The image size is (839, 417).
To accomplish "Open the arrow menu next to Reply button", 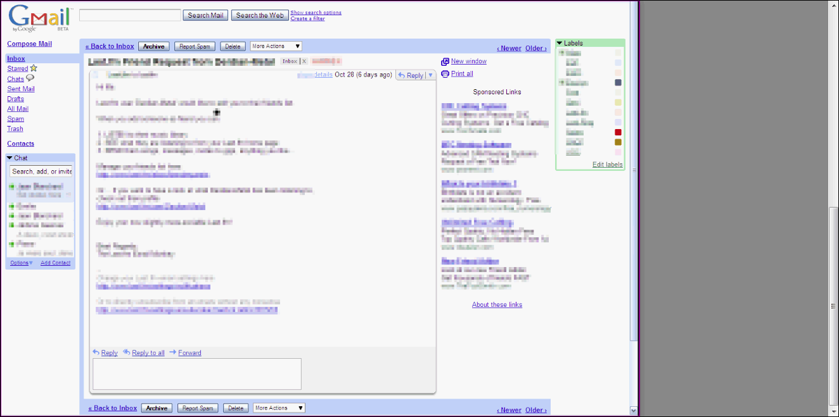I will tap(431, 75).
